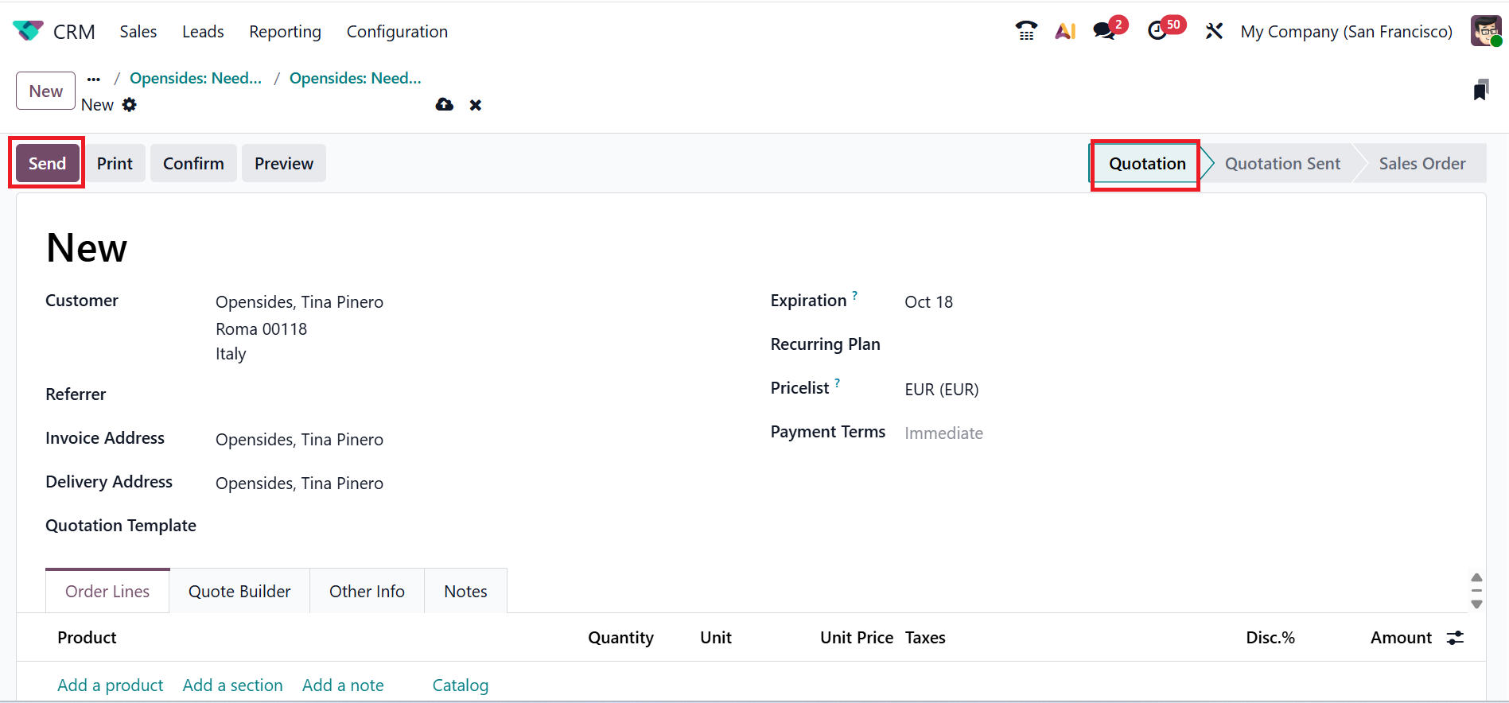This screenshot has height=703, width=1509.
Task: Open the Reporting menu
Action: click(x=285, y=32)
